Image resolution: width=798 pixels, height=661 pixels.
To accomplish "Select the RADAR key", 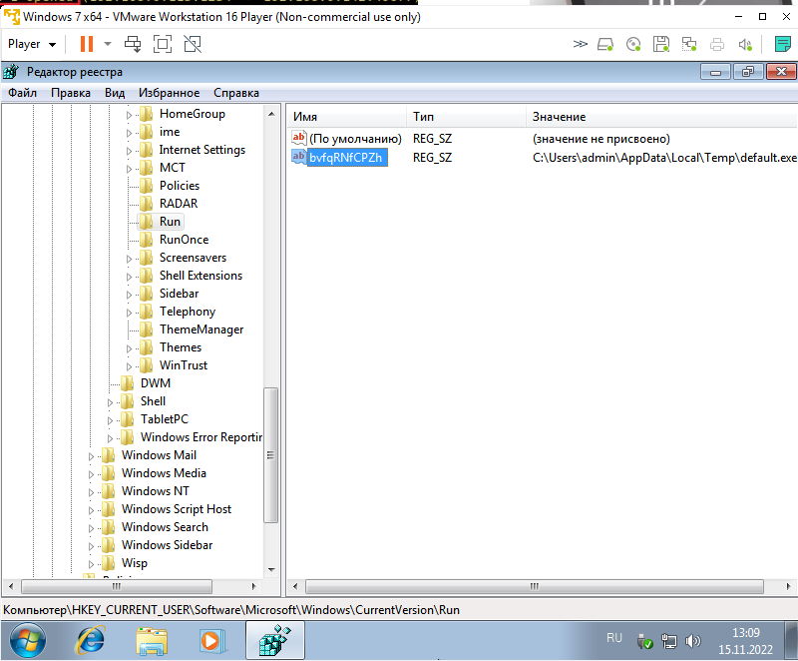I will click(179, 203).
